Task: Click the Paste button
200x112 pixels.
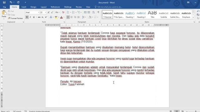Action: (4, 14)
